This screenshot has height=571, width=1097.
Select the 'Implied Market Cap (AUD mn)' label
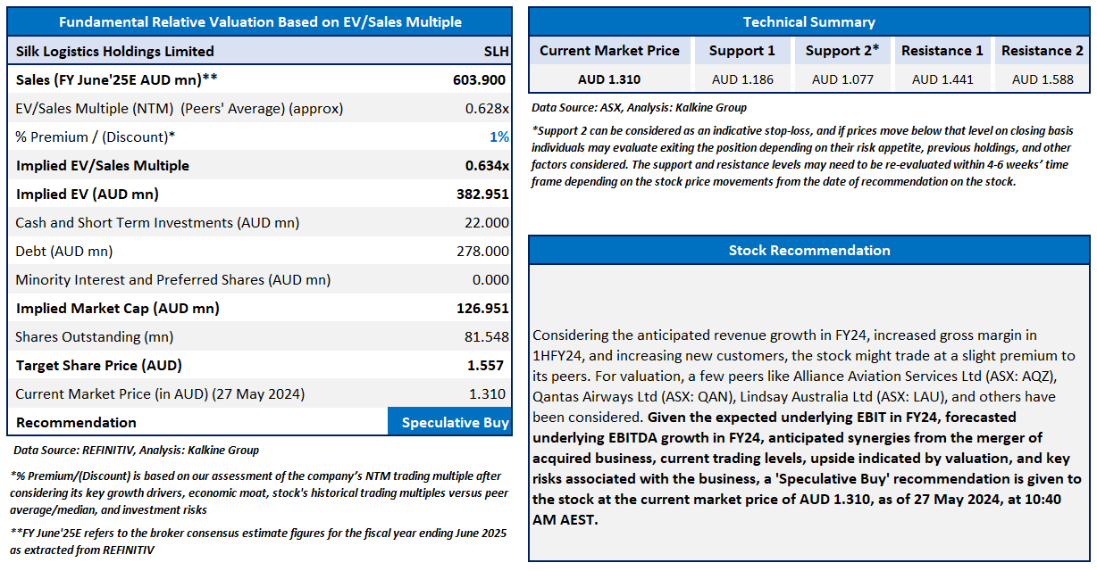click(117, 308)
